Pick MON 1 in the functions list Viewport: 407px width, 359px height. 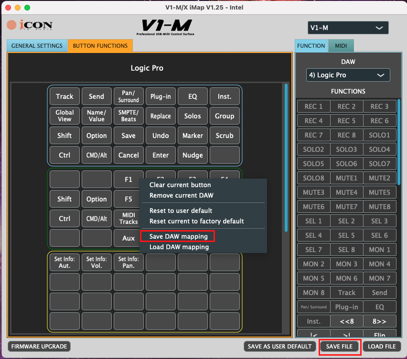(379, 250)
